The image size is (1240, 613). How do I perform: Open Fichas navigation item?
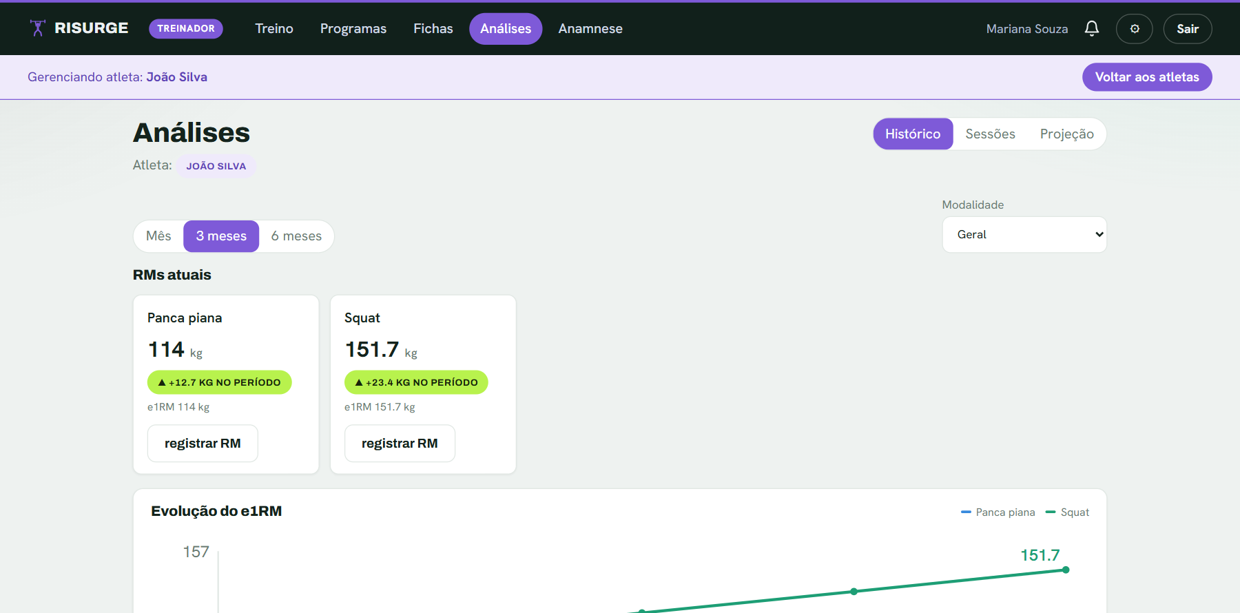click(x=433, y=29)
